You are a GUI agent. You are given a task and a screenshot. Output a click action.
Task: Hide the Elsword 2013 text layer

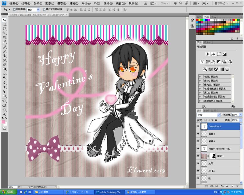[198, 126]
